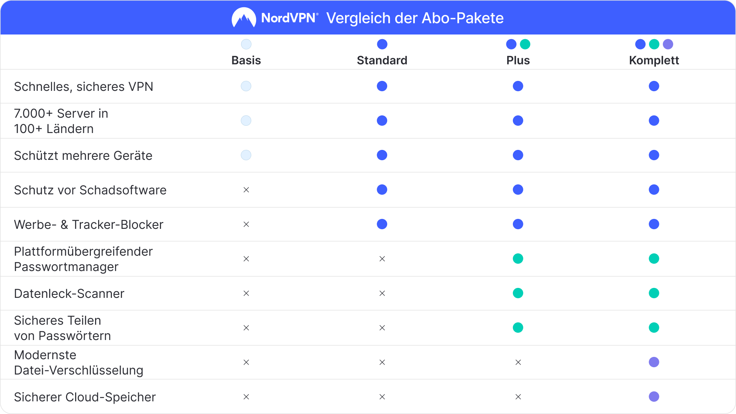736x414 pixels.
Task: Click the X for Basis Schutz vor Schadsoftware
Action: [x=246, y=190]
